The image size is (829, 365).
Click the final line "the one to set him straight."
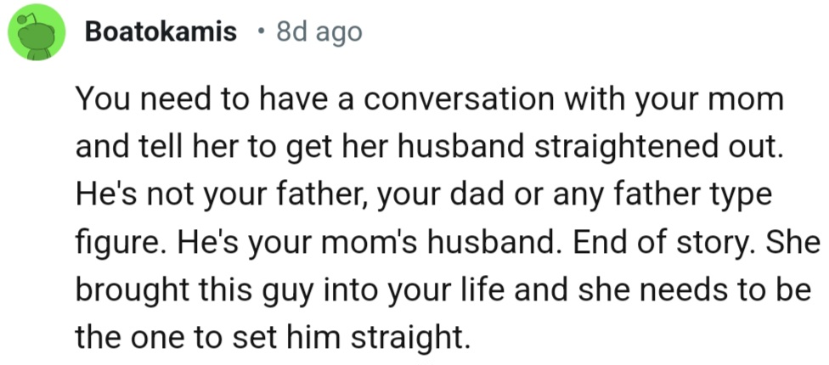click(x=272, y=338)
